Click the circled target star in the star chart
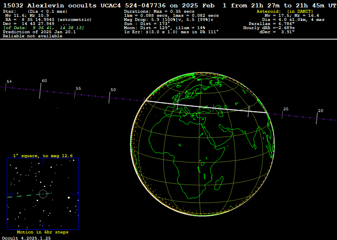The width and height of the screenshot is (337, 240). (43, 194)
